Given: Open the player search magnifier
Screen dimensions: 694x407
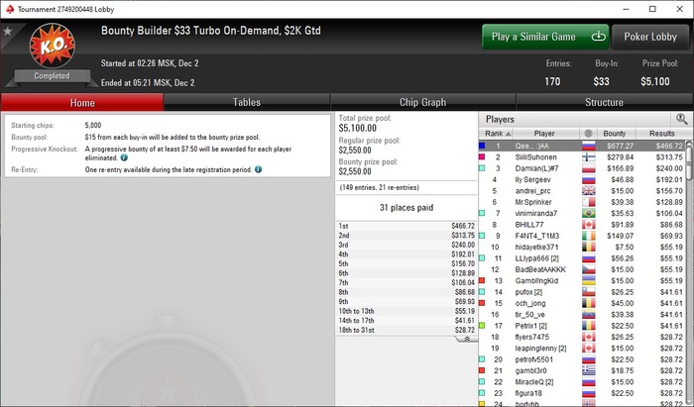Looking at the screenshot, I should [x=682, y=119].
